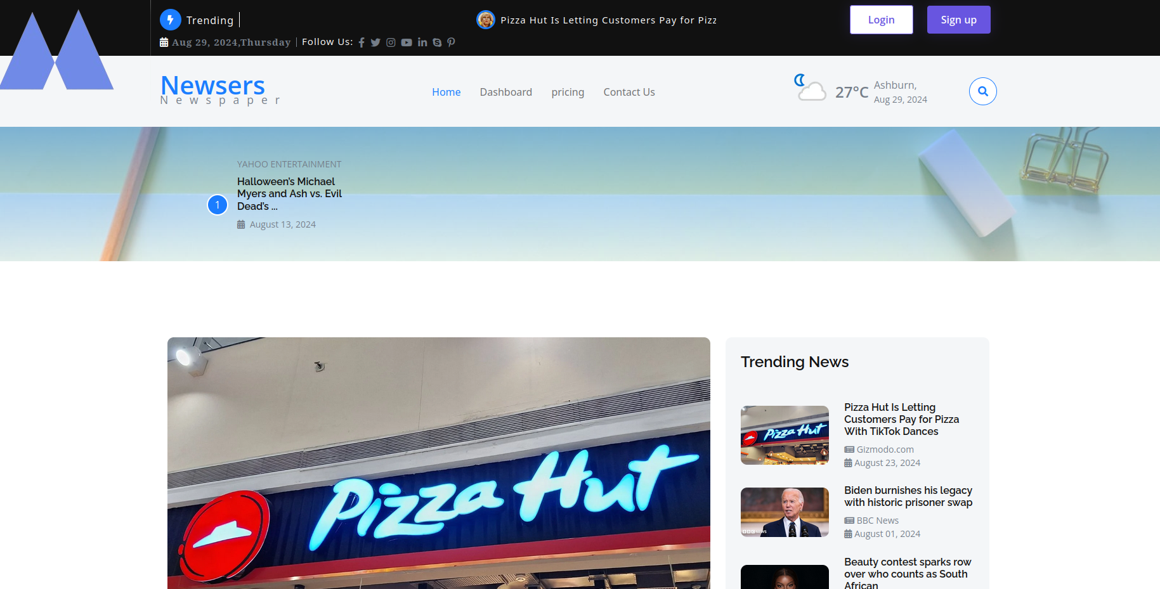Screen dimensions: 1160x589
Task: Go to the Home menu item
Action: [x=446, y=92]
